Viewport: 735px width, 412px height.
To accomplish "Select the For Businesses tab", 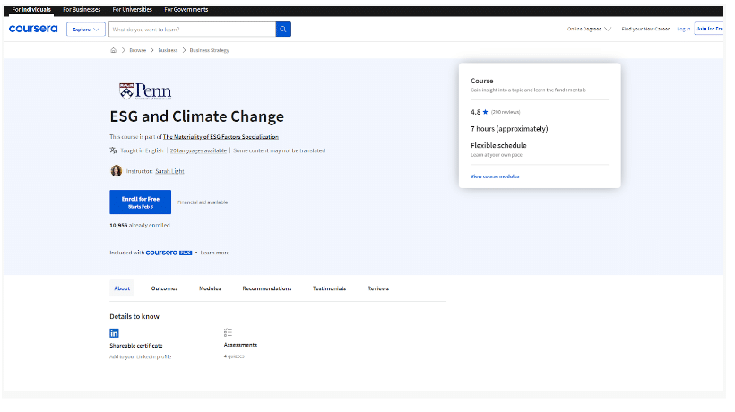I will point(82,9).
